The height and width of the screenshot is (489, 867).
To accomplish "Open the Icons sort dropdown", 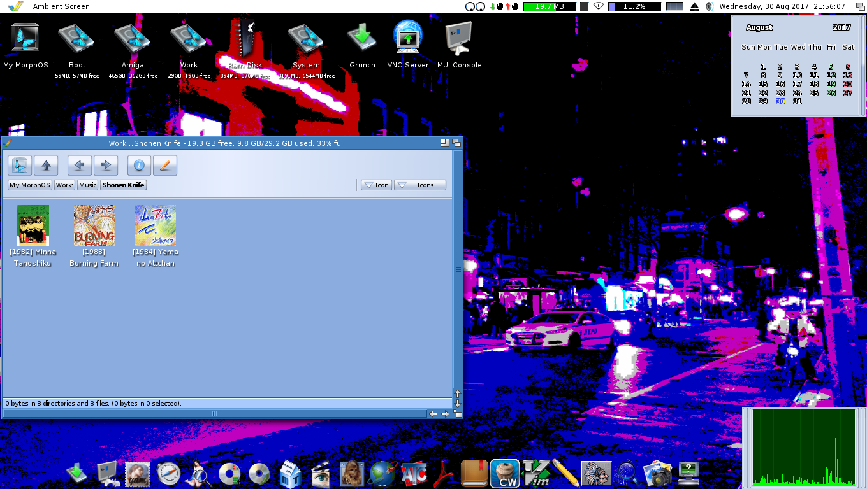I will [x=419, y=185].
